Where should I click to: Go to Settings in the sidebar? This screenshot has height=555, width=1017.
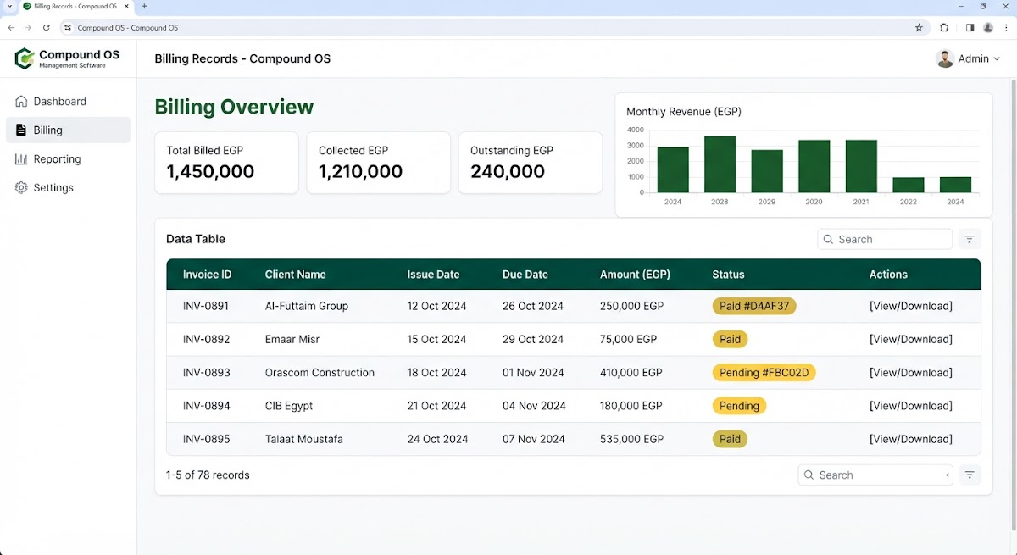click(x=68, y=188)
